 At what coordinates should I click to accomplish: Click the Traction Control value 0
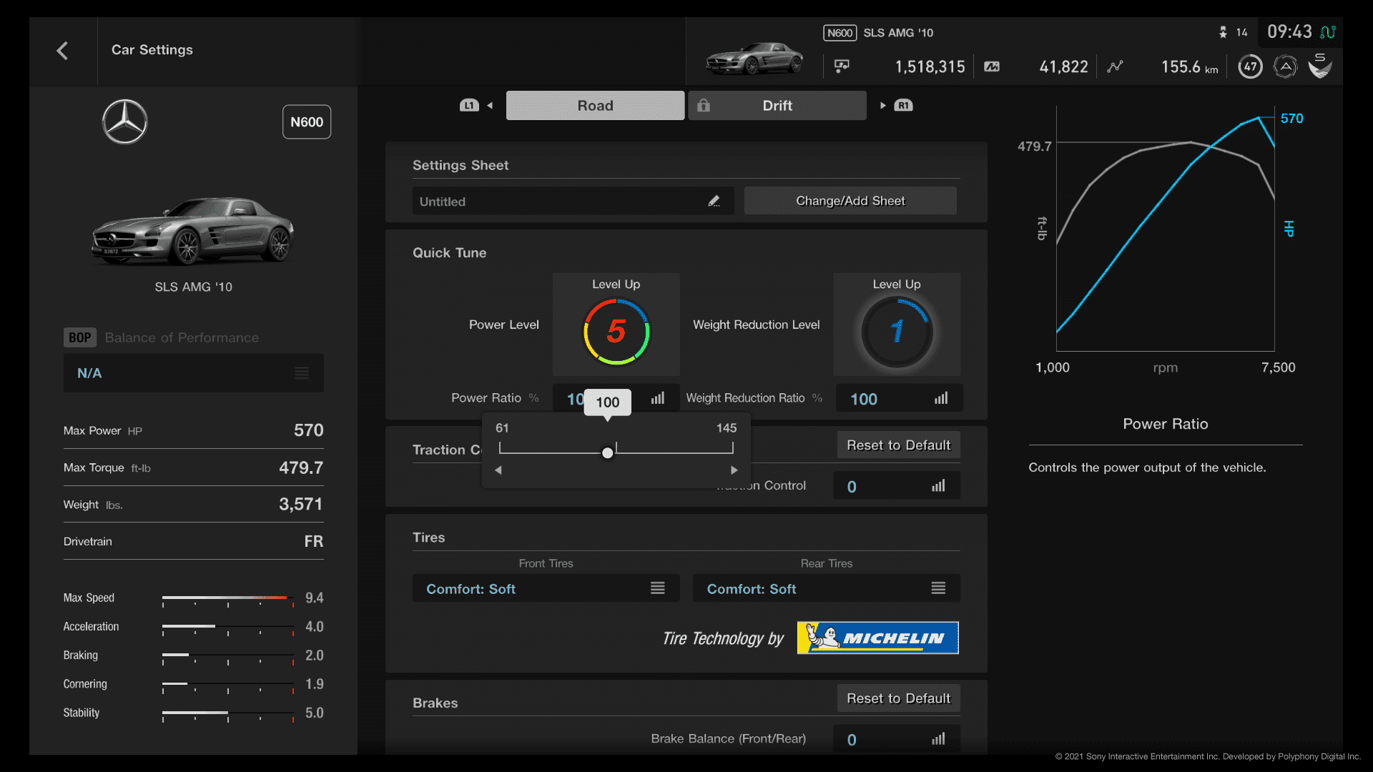852,487
